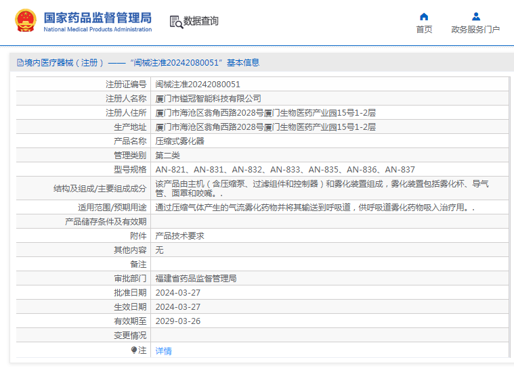Click the 注册人住所 address value
The width and height of the screenshot is (514, 368).
click(265, 113)
